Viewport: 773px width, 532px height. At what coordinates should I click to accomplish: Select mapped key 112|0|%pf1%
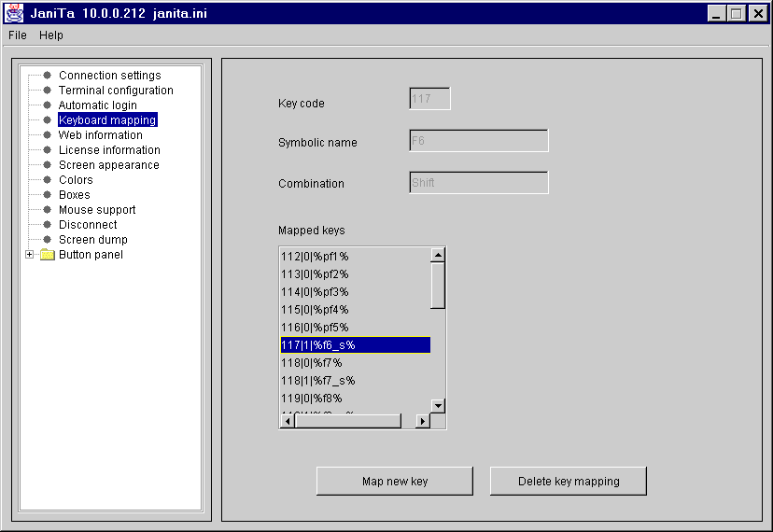coord(355,257)
